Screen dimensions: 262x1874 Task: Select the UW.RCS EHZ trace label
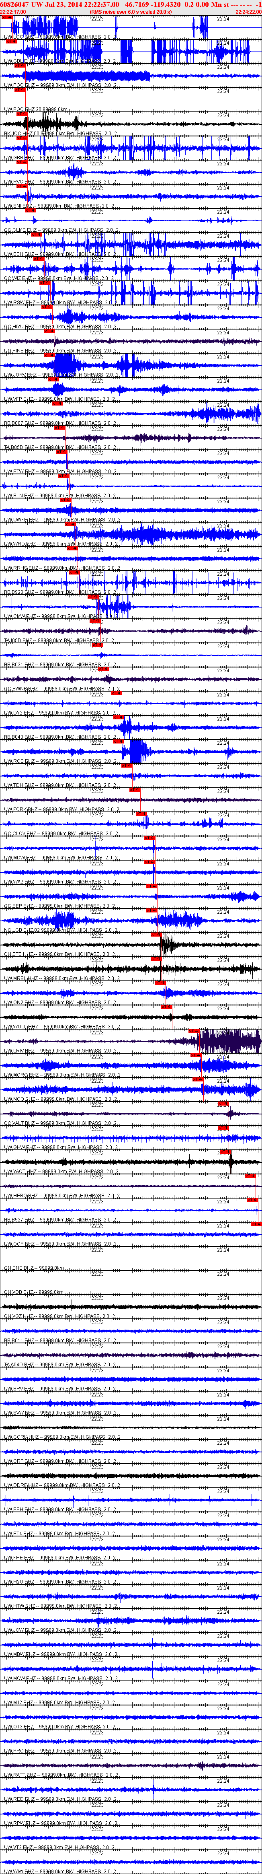coord(59,761)
